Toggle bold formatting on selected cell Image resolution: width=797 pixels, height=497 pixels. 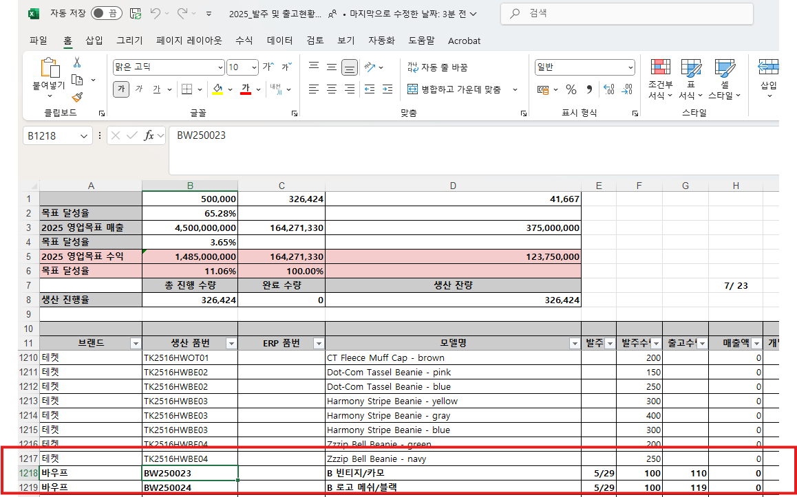point(120,89)
